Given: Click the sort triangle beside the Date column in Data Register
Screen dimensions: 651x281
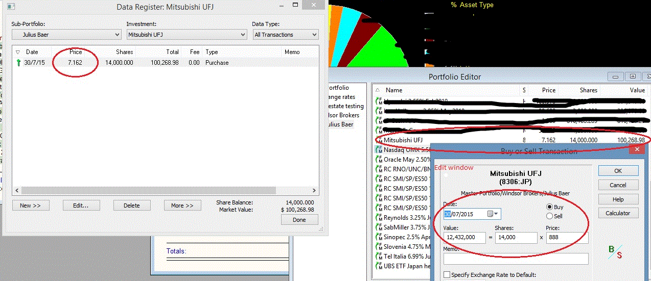Looking at the screenshot, I should pyautogui.click(x=18, y=52).
